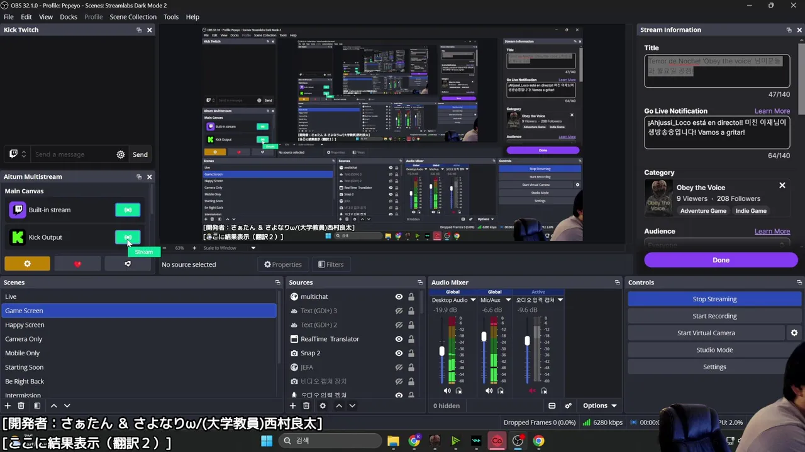Open Altum Multistream settings gear button
Viewport: 805px width, 452px height.
pyautogui.click(x=27, y=264)
